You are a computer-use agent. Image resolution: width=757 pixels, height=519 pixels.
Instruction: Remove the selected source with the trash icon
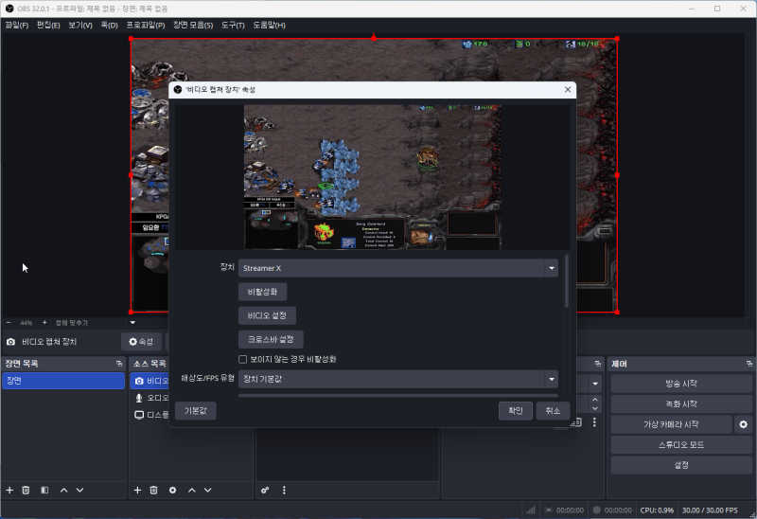(x=154, y=490)
